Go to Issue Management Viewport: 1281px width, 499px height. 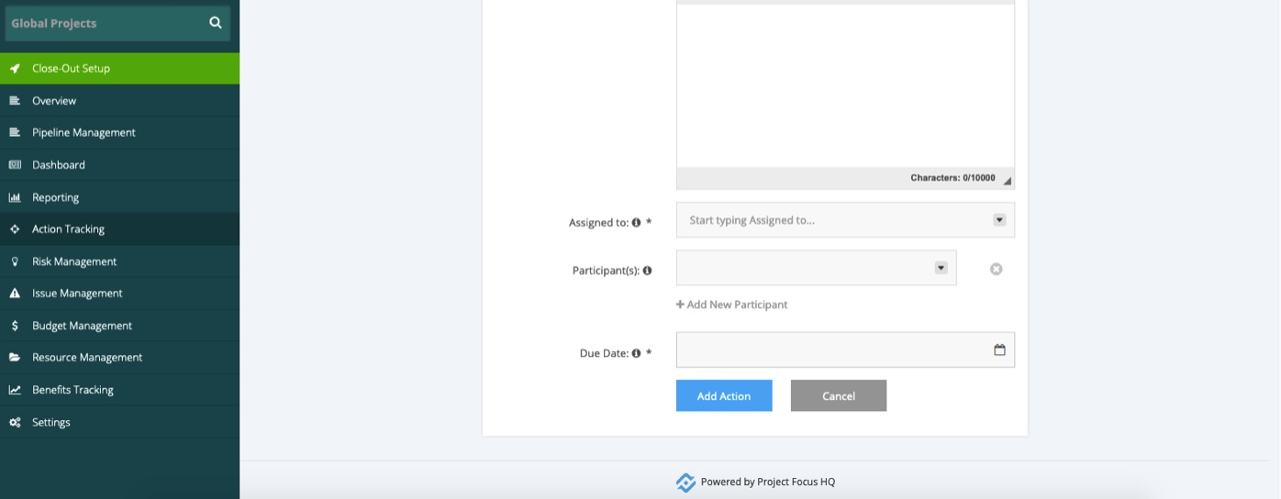coord(119,294)
